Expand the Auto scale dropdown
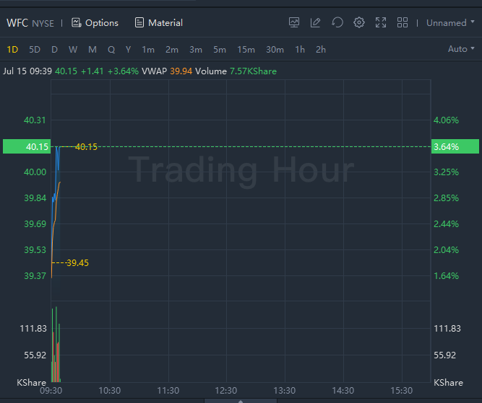This screenshot has width=482, height=403. coord(462,49)
